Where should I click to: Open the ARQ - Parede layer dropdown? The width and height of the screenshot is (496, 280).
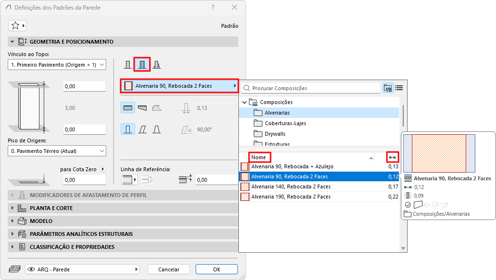pyautogui.click(x=82, y=269)
